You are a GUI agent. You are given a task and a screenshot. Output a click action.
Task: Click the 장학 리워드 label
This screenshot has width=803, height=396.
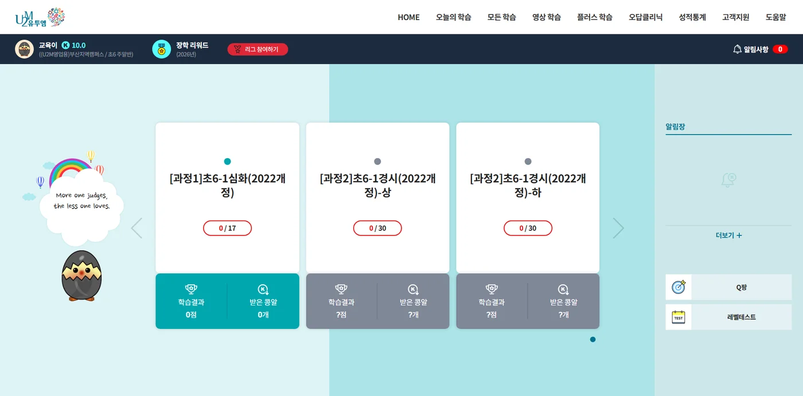[x=192, y=45]
